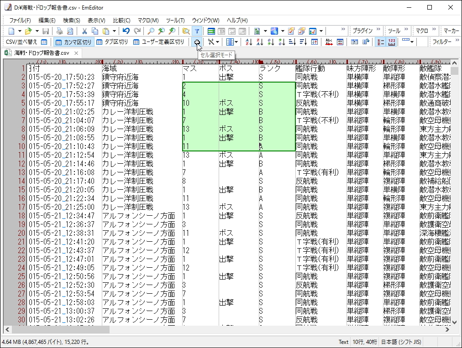This screenshot has width=462, height=348.
Task: Open the wand tool dropdown arrow
Action: coord(218,42)
